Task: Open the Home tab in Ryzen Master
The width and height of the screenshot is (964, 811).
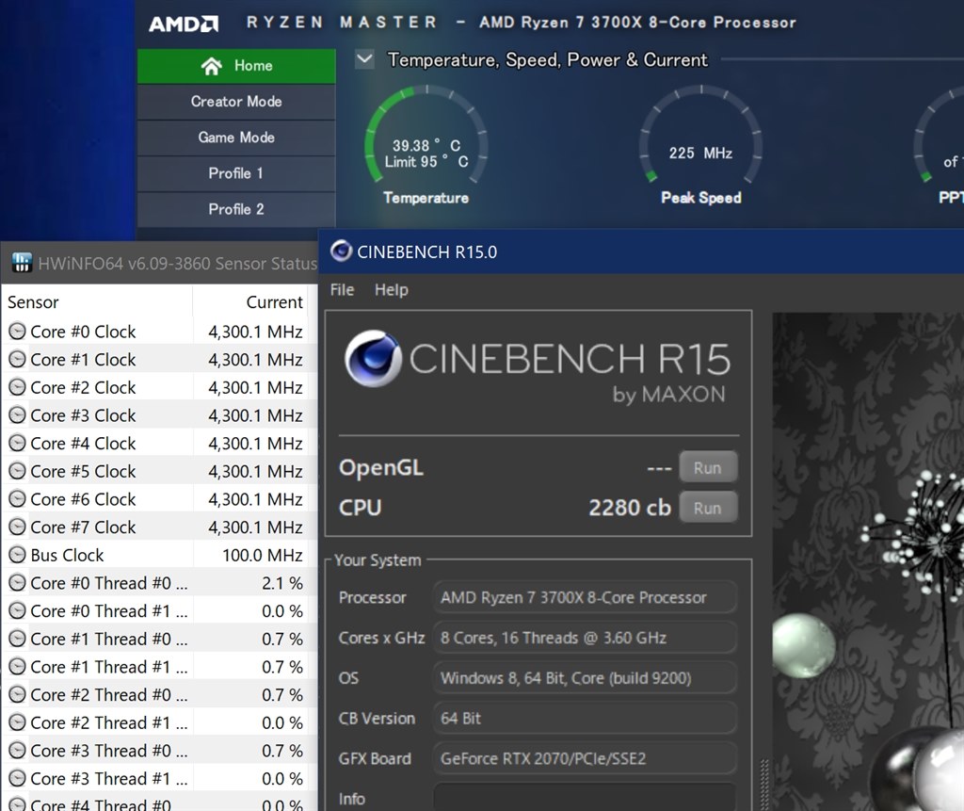Action: [x=236, y=66]
